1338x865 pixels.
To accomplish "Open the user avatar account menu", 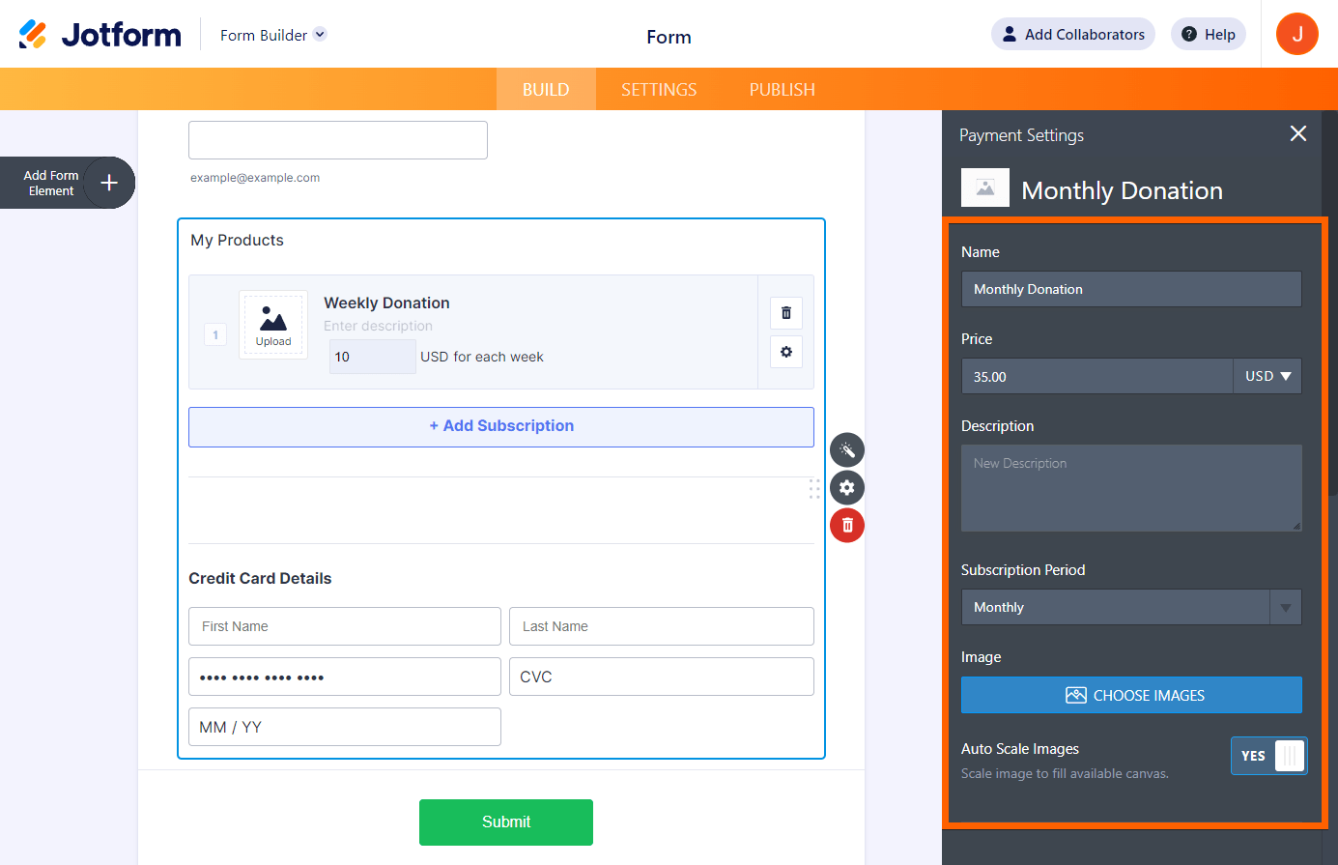I will pos(1297,34).
